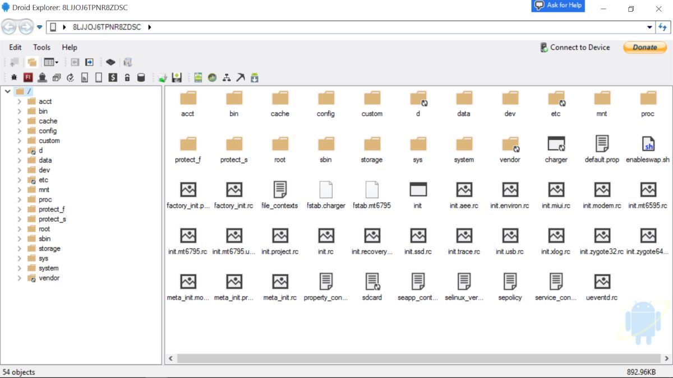Click the refresh button beside address bar
Viewport: 673px width, 378px height.
tap(663, 27)
